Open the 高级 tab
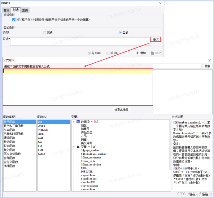Image resolution: width=214 pixels, height=198 pixels. click(x=25, y=11)
